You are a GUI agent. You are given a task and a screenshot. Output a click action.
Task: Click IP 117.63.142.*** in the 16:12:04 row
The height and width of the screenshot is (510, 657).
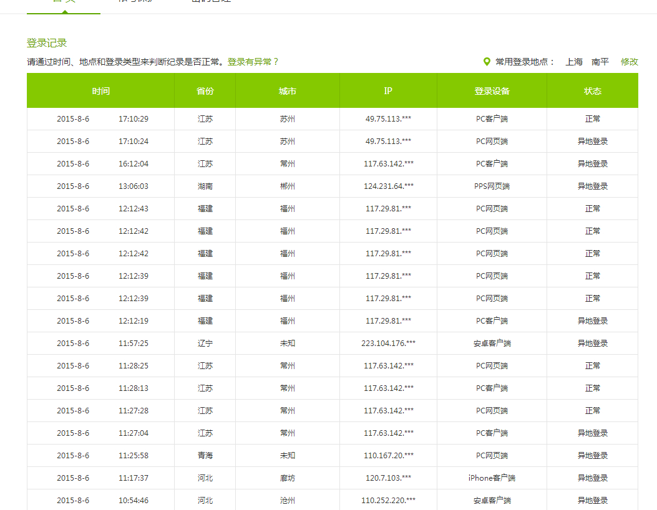389,164
